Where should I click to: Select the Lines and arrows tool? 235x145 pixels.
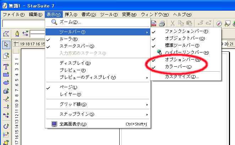pyautogui.click(x=6, y=107)
